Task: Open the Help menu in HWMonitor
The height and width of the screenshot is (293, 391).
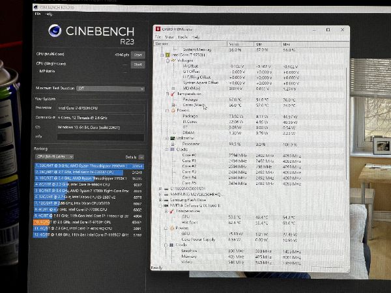Action: pyautogui.click(x=196, y=37)
